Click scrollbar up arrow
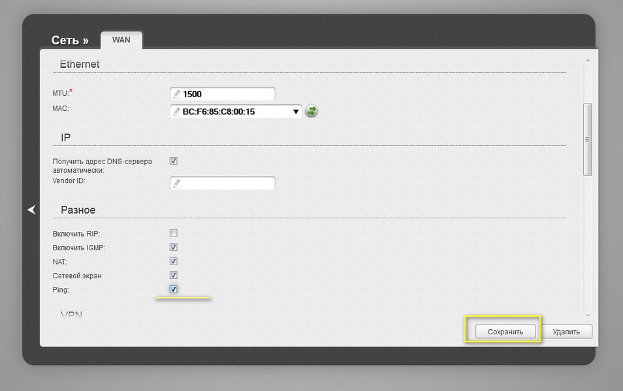This screenshot has height=391, width=623. coord(588,60)
